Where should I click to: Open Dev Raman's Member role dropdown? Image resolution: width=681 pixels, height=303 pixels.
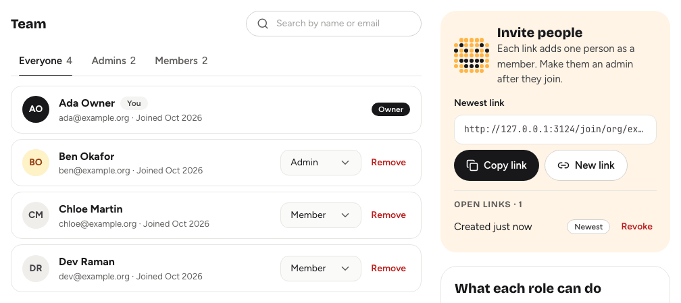click(x=320, y=269)
